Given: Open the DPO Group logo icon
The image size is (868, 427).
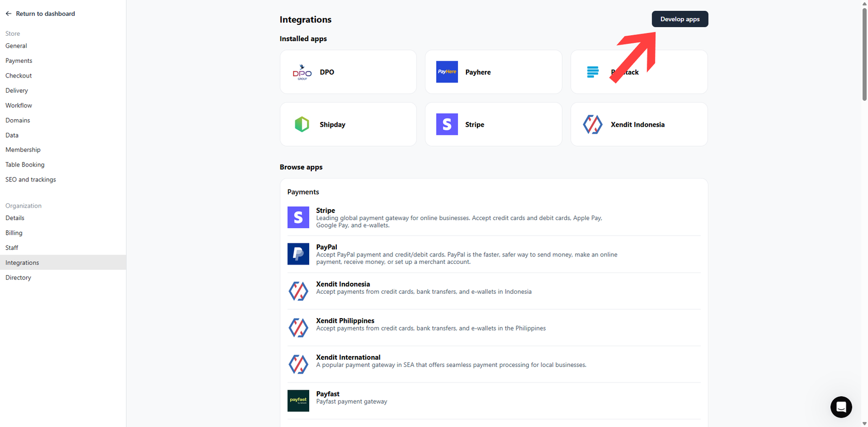Looking at the screenshot, I should pyautogui.click(x=302, y=72).
